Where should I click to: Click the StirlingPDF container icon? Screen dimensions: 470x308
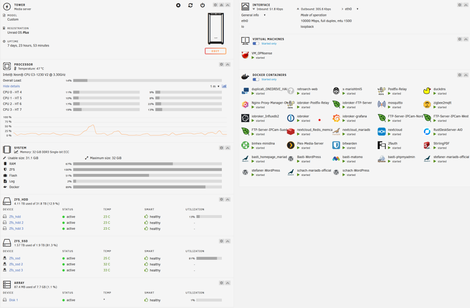tap(427, 145)
